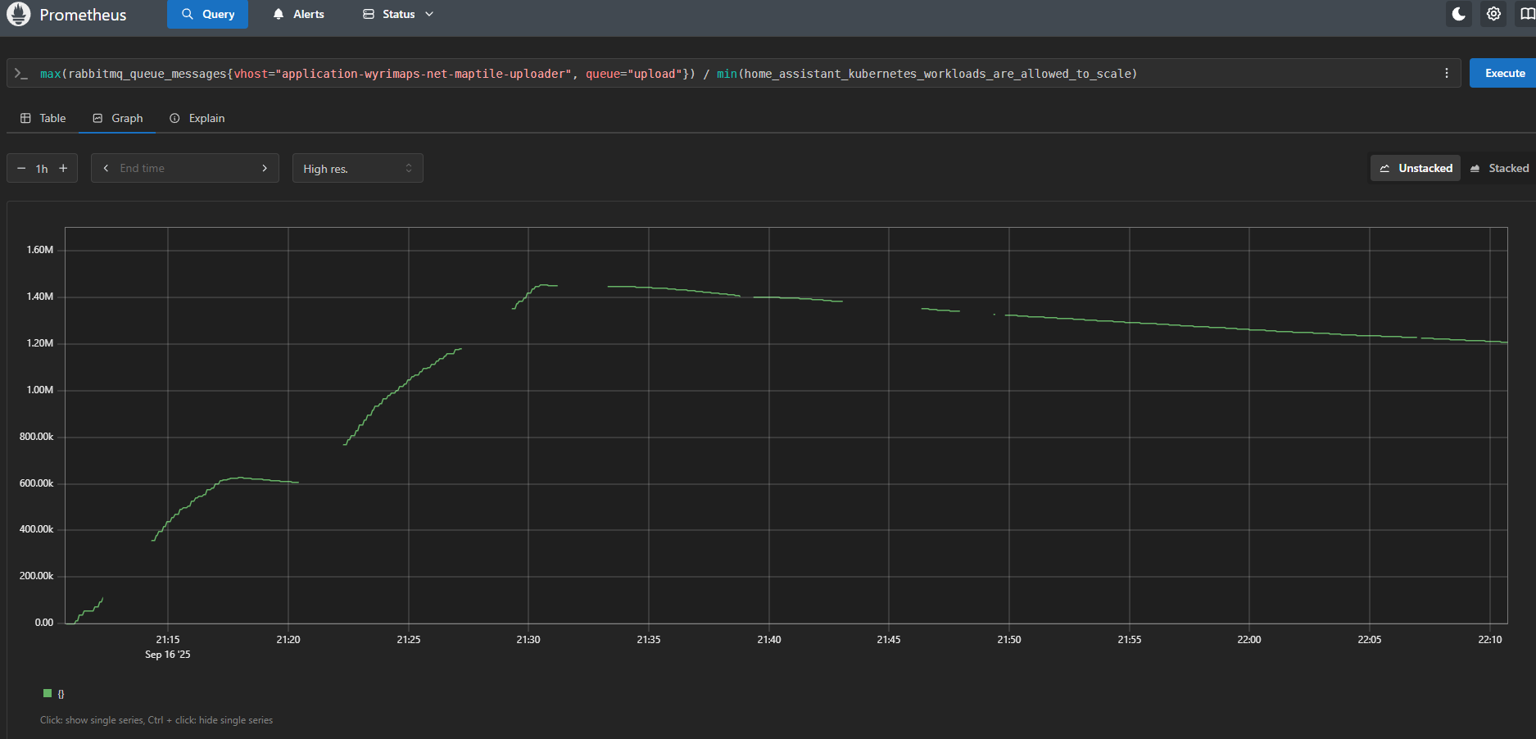Open the Query page
Screen dimensions: 1536x739
207,14
